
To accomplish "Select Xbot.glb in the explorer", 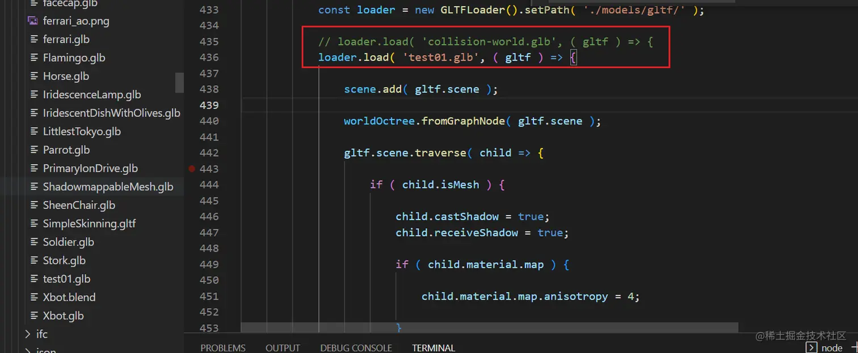I will click(x=63, y=316).
